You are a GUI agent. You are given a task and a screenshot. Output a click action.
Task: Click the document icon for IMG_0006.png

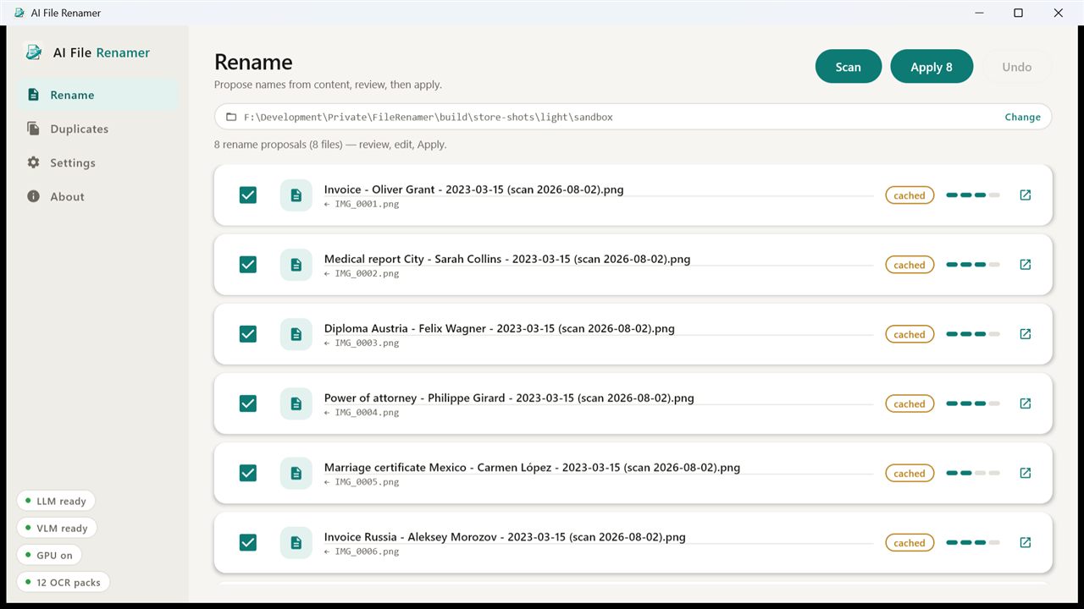pos(296,542)
